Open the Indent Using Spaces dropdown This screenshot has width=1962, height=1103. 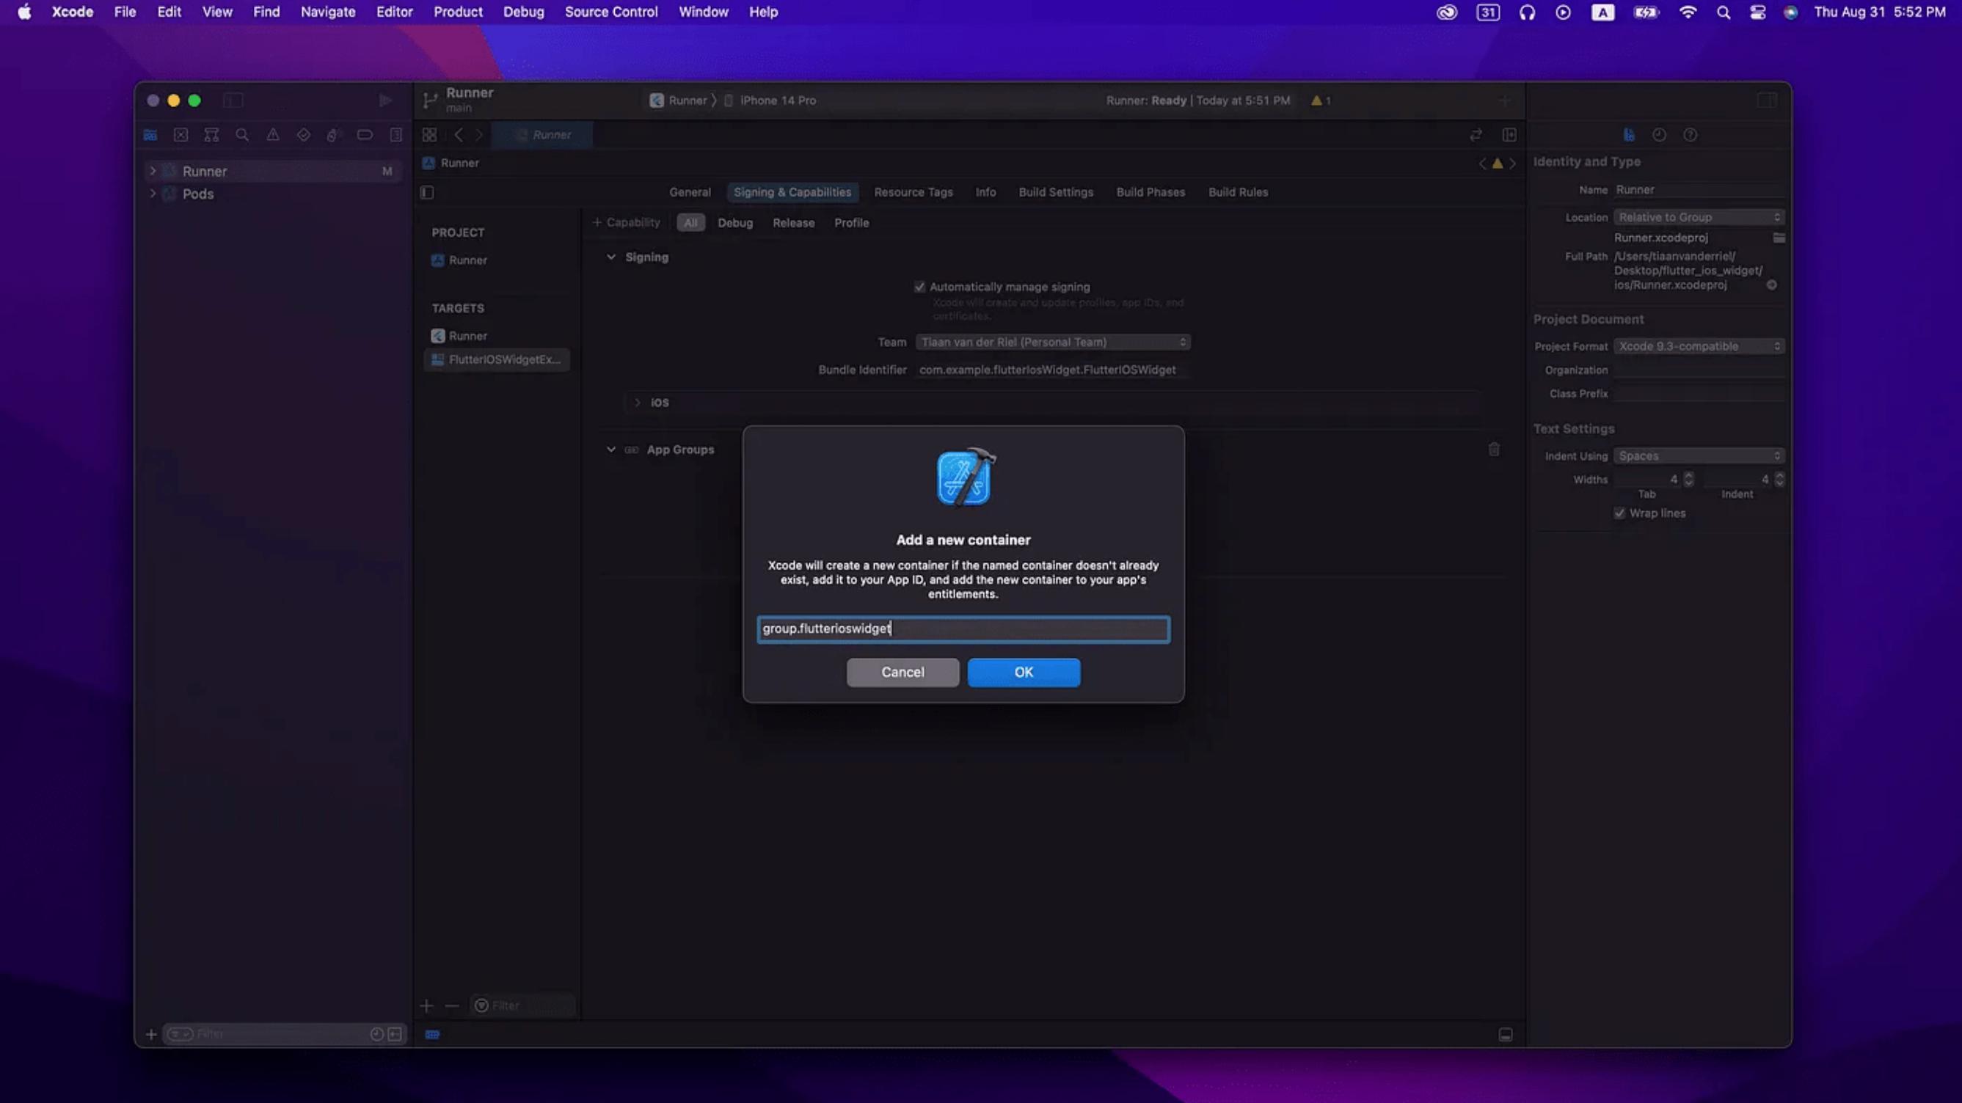1699,456
